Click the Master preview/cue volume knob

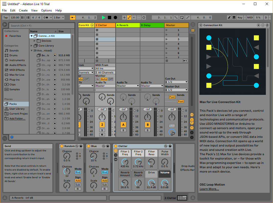pyautogui.click(x=172, y=132)
